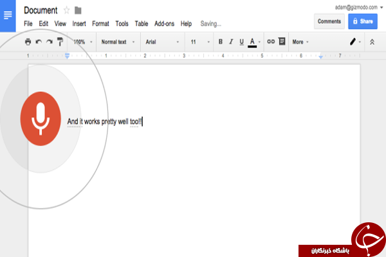Expand the More toolbar options
386x257 pixels.
300,42
